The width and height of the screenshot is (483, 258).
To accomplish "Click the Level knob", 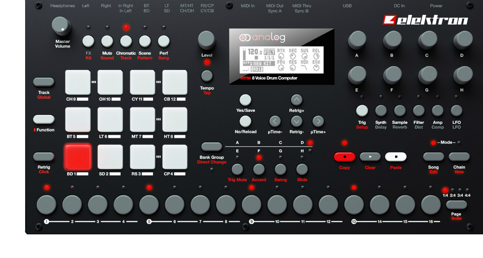I will pos(206,40).
